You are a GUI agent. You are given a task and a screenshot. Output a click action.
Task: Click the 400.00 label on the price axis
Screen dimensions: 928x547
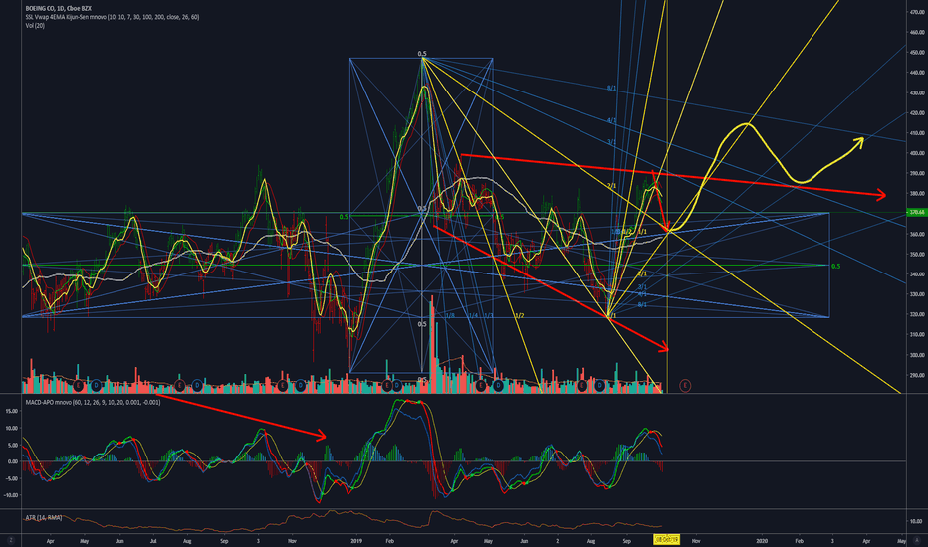tap(917, 153)
